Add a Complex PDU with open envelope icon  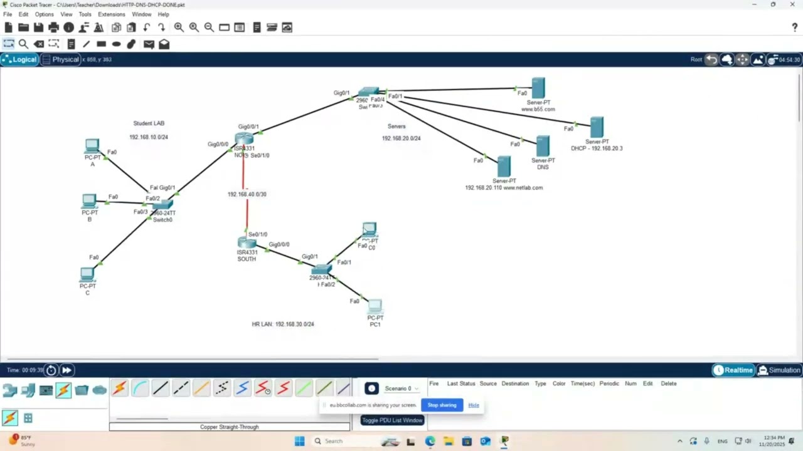tap(164, 44)
